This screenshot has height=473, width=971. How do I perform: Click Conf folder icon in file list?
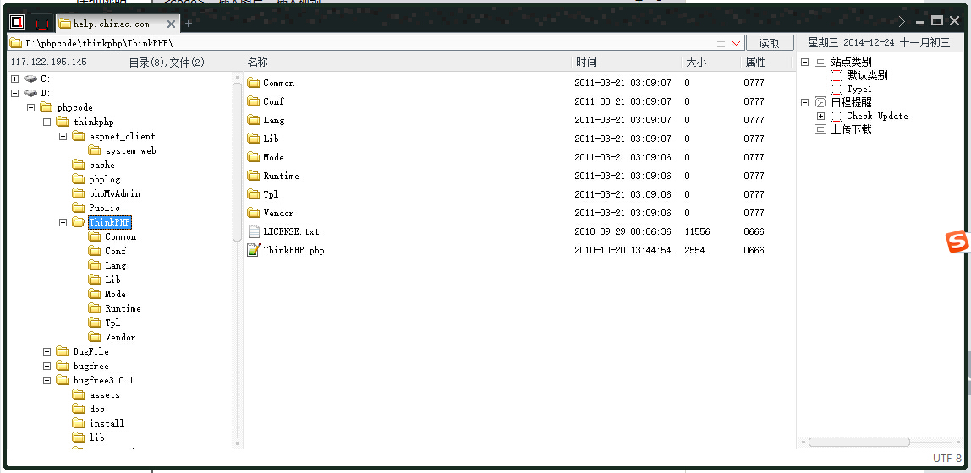[253, 101]
